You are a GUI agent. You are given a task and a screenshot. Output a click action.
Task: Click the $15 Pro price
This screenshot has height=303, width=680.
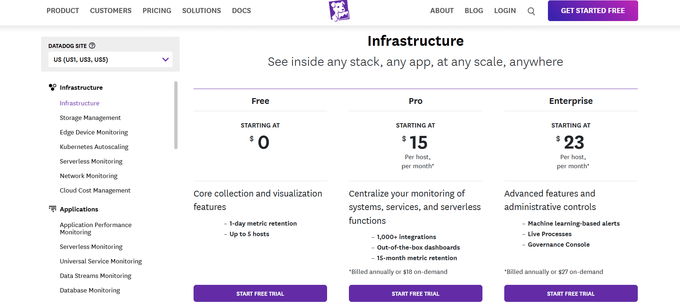(415, 142)
